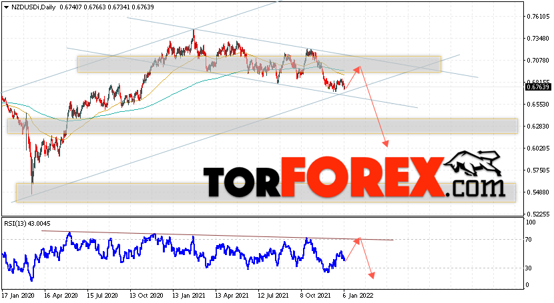554x303 pixels.
Task: Click the 0.52255 price scale value
Action: pyautogui.click(x=538, y=214)
